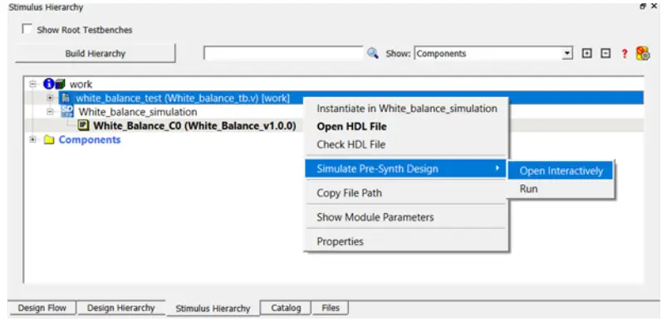This screenshot has width=672, height=326.
Task: Enable Show Root Testbenches checkbox
Action: pyautogui.click(x=27, y=29)
